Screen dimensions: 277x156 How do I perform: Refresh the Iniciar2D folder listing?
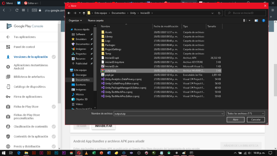coord(219,13)
